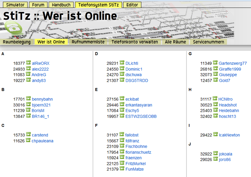
Task: Click the phone icon beside eckibat
Action: (122, 99)
